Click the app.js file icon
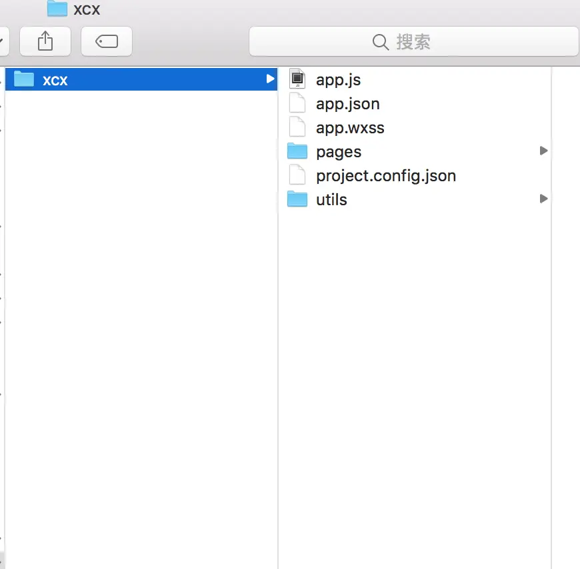Viewport: 580px width, 569px height. click(x=297, y=79)
